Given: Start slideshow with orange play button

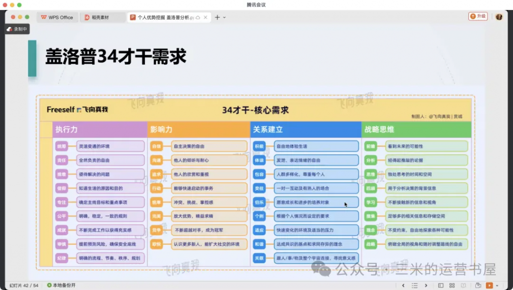Looking at the screenshot, I should [x=489, y=285].
